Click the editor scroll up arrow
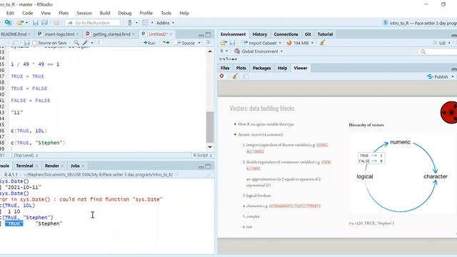The width and height of the screenshot is (457, 257). (x=210, y=51)
